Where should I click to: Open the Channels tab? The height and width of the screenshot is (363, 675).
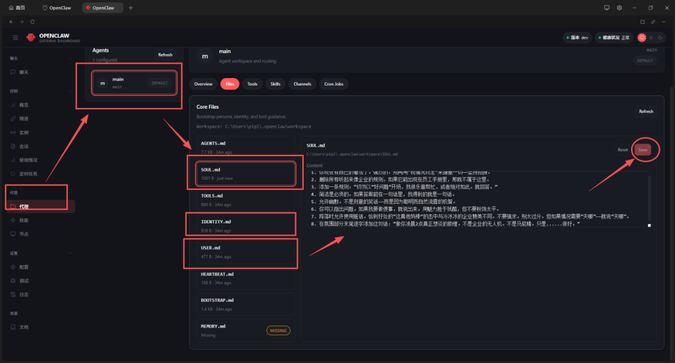point(303,84)
